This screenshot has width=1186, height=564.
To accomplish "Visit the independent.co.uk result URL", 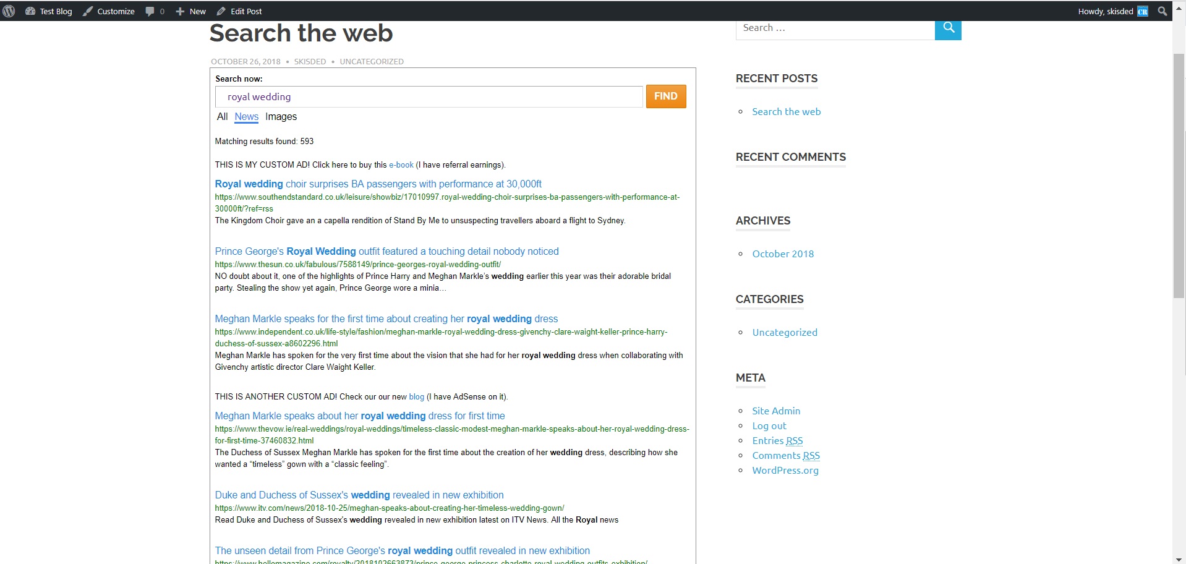I will coord(441,338).
